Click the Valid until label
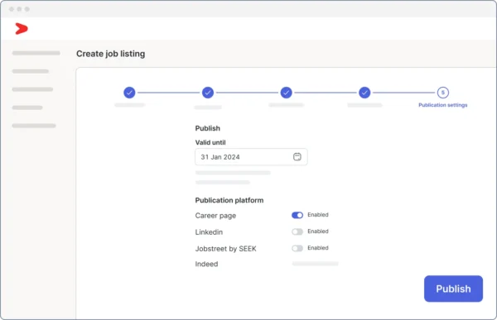Screen dimensions: 497x320 coord(210,142)
